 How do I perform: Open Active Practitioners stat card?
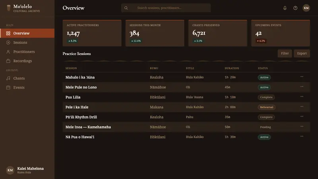coord(92,33)
